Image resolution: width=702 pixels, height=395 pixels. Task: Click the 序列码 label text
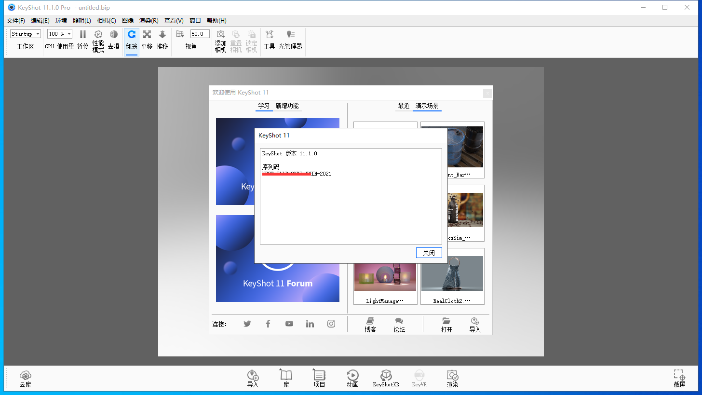270,167
